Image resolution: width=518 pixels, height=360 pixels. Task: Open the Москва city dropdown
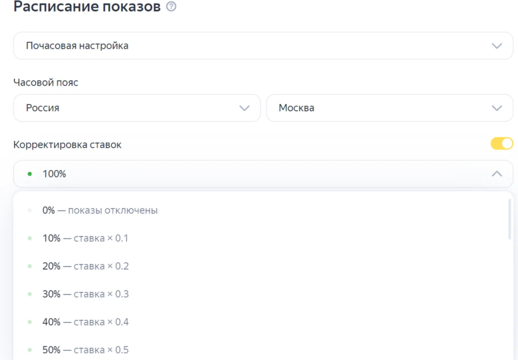tap(390, 108)
